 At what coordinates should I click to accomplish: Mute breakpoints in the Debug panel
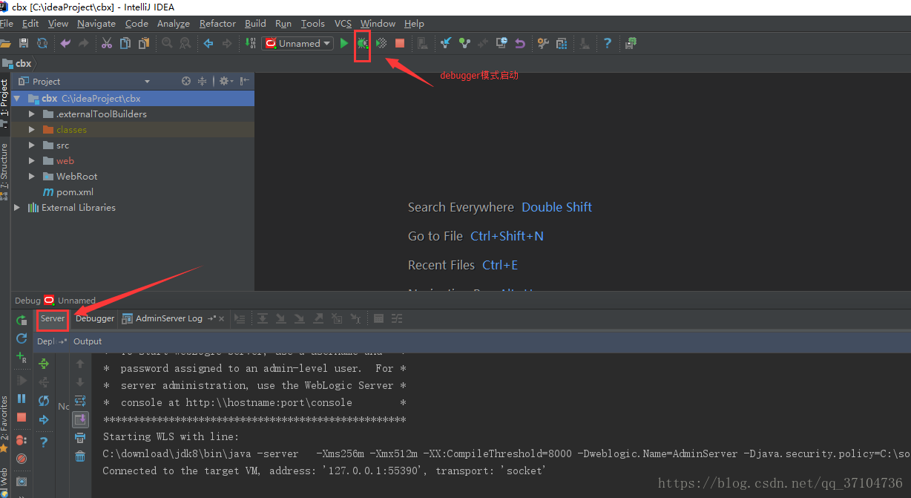pyautogui.click(x=22, y=459)
